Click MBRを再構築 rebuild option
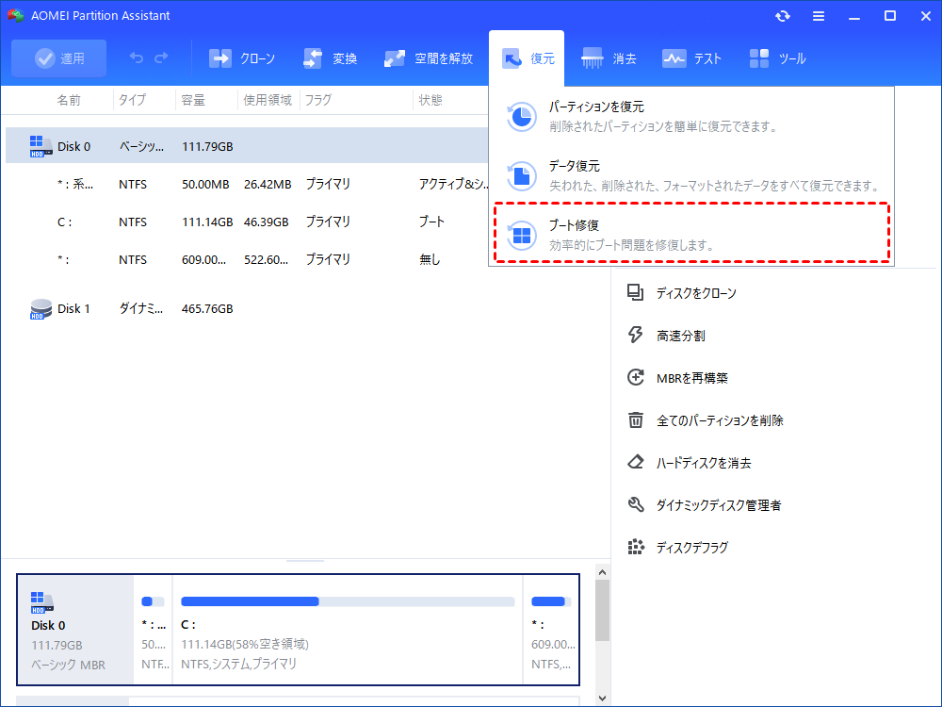 click(x=691, y=378)
